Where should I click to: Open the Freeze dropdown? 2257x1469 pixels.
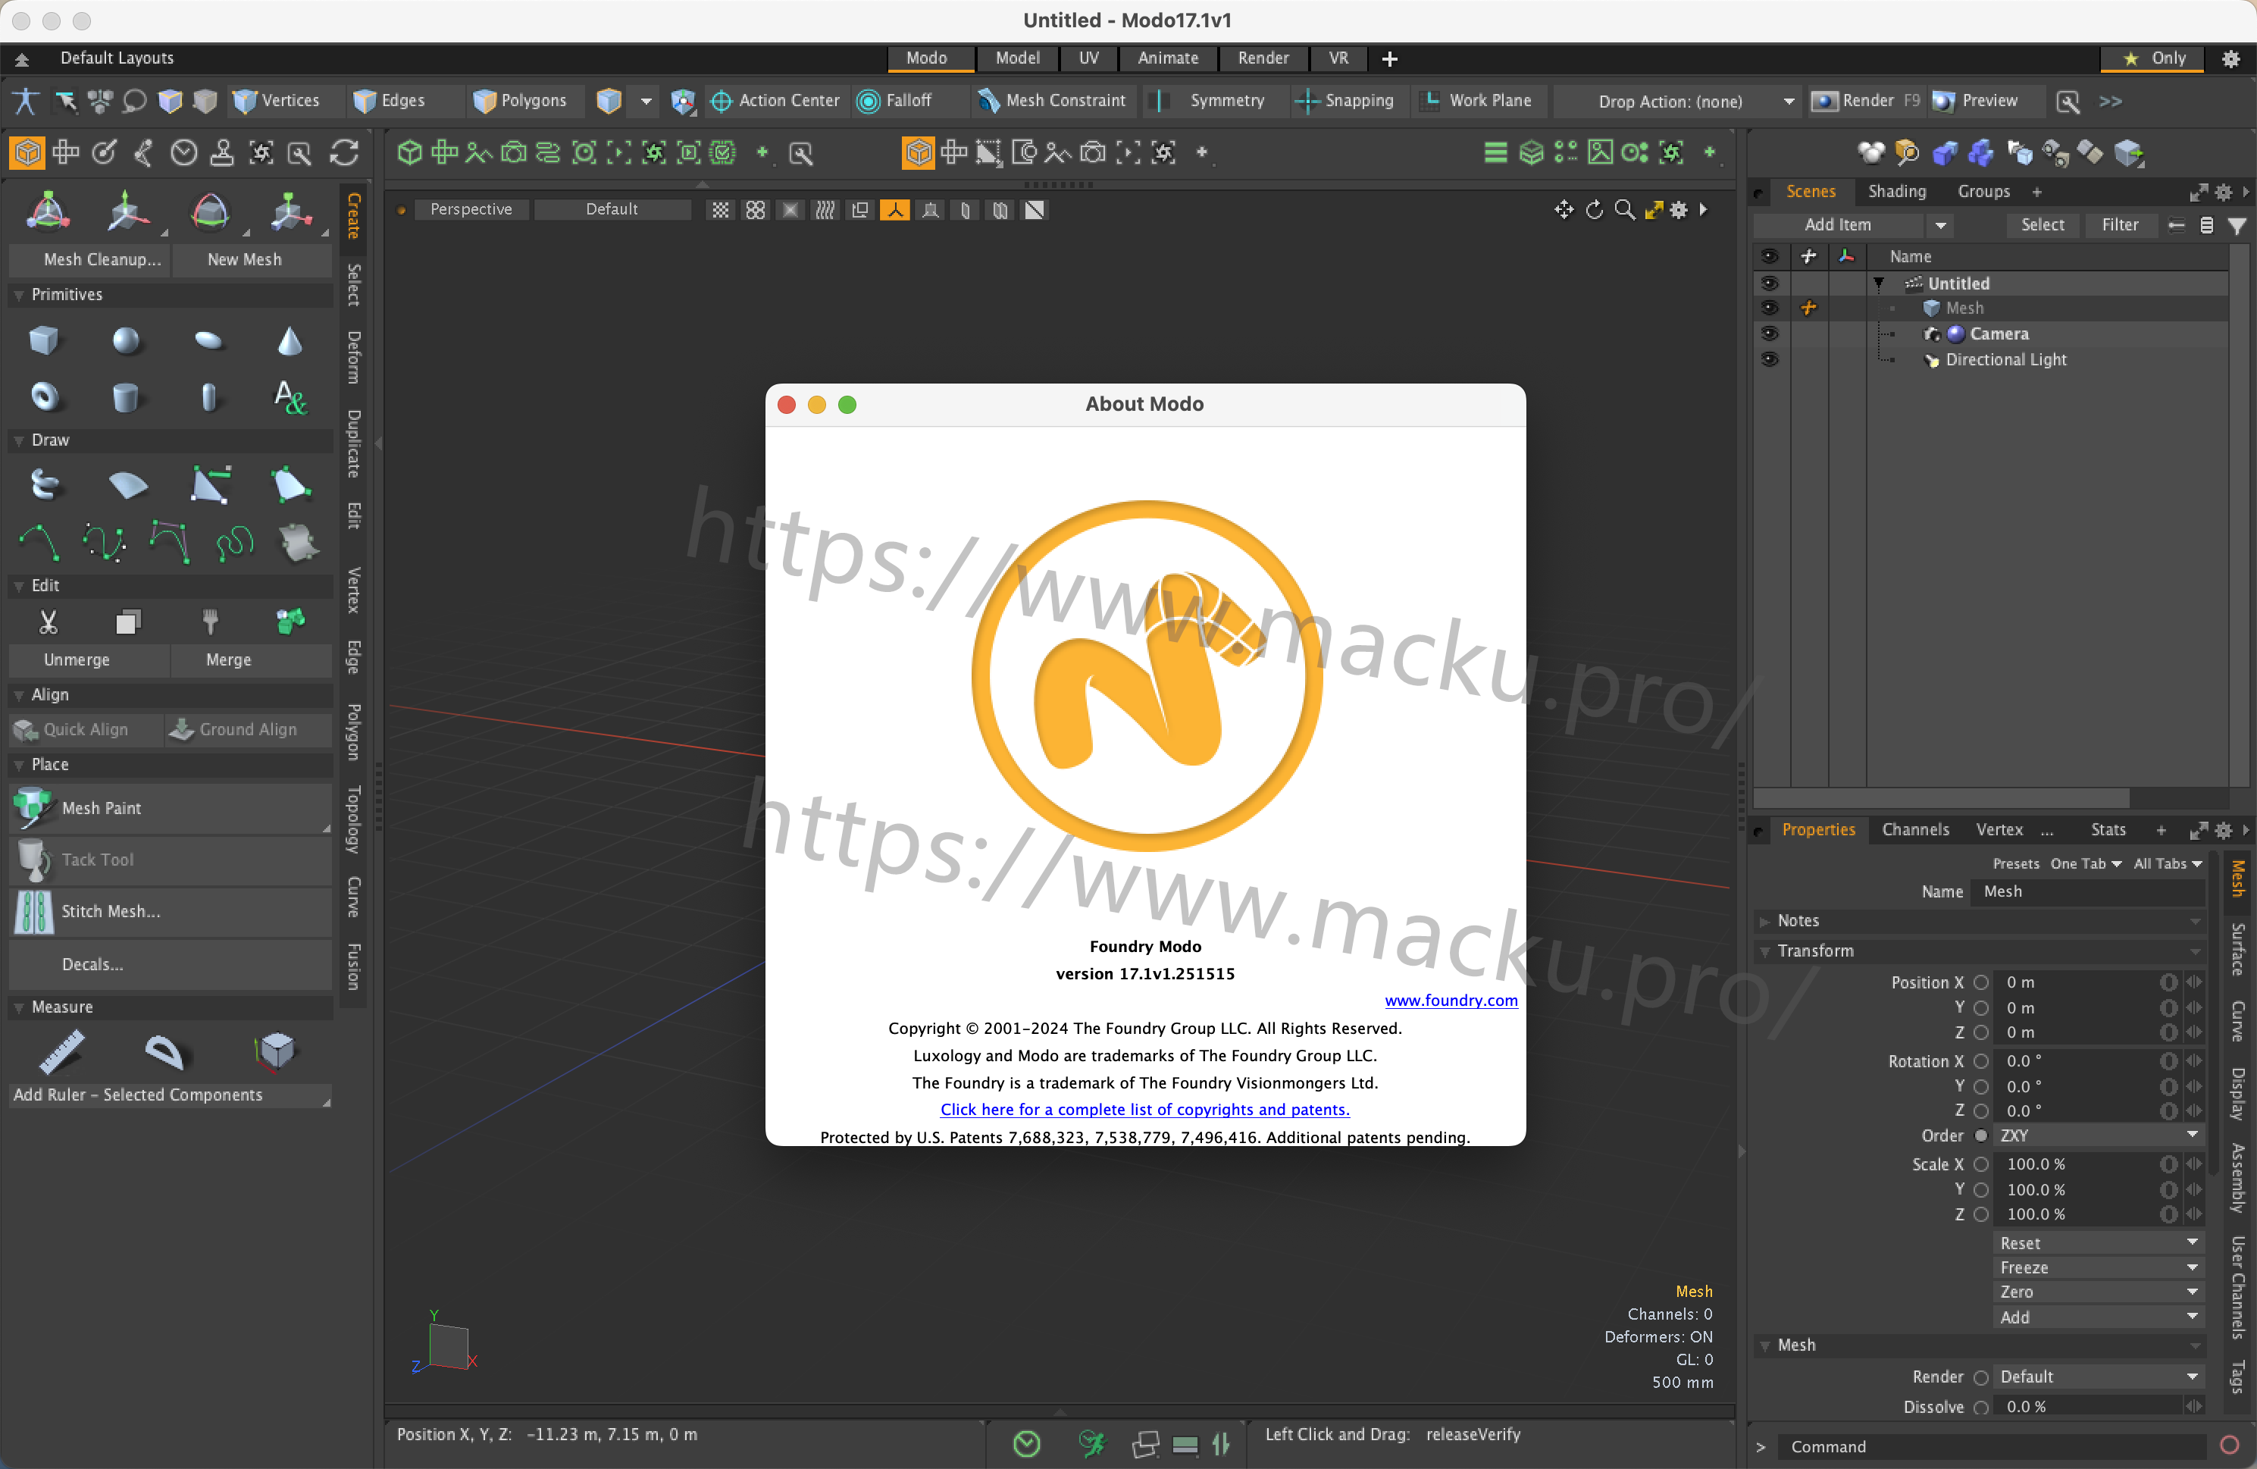point(2099,1267)
